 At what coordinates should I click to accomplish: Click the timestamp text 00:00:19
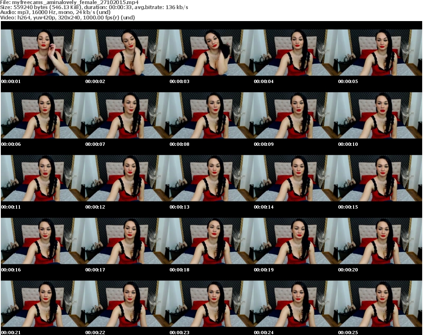point(264,270)
